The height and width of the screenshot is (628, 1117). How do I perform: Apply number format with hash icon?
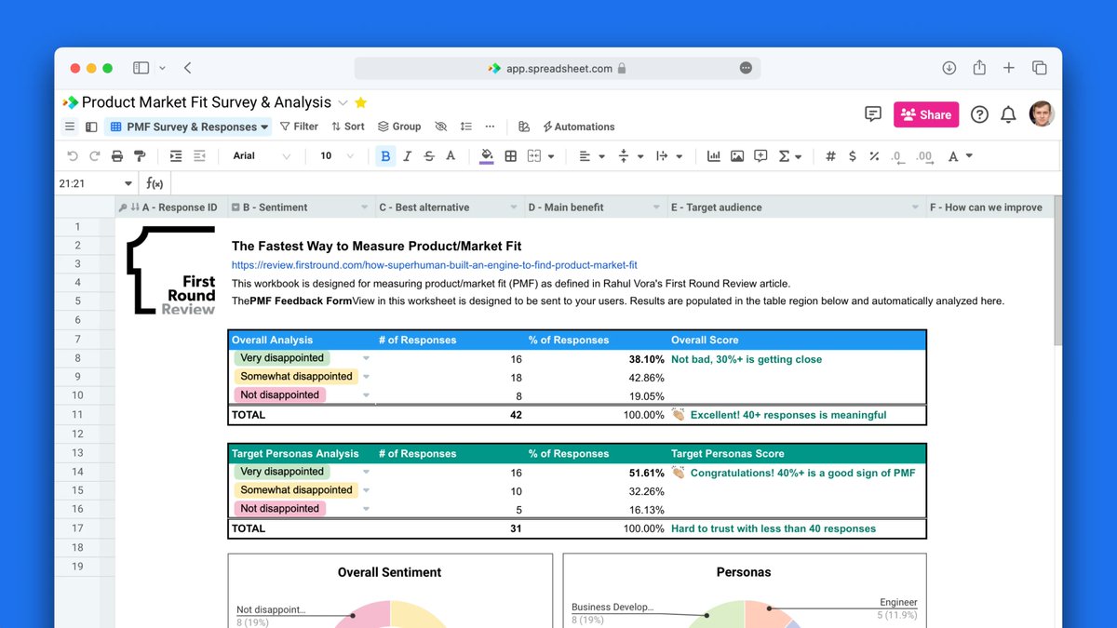click(x=831, y=156)
